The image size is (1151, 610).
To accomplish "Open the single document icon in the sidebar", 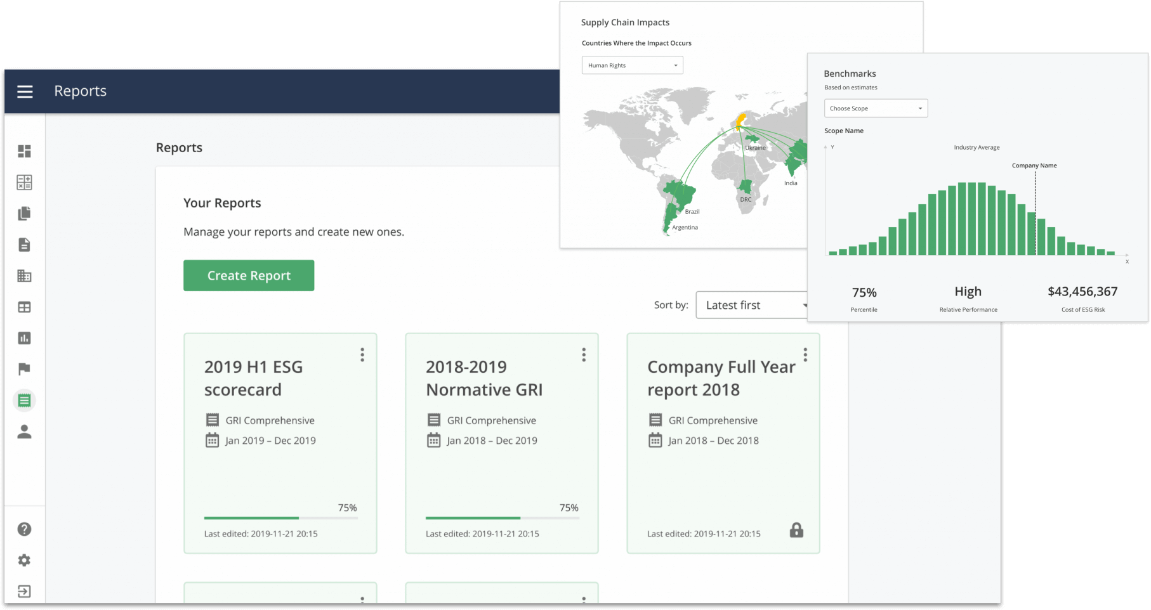I will point(24,244).
